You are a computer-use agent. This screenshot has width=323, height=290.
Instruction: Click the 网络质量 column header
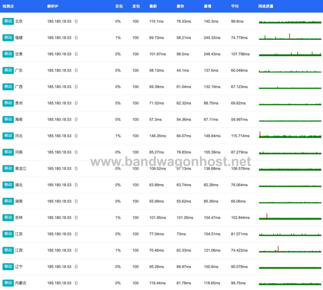266,6
